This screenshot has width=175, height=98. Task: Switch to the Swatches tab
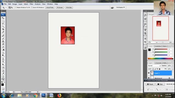click(x=158, y=46)
